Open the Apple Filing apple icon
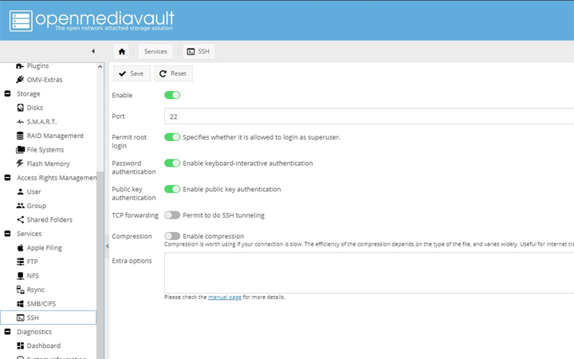The height and width of the screenshot is (359, 574). click(x=21, y=247)
